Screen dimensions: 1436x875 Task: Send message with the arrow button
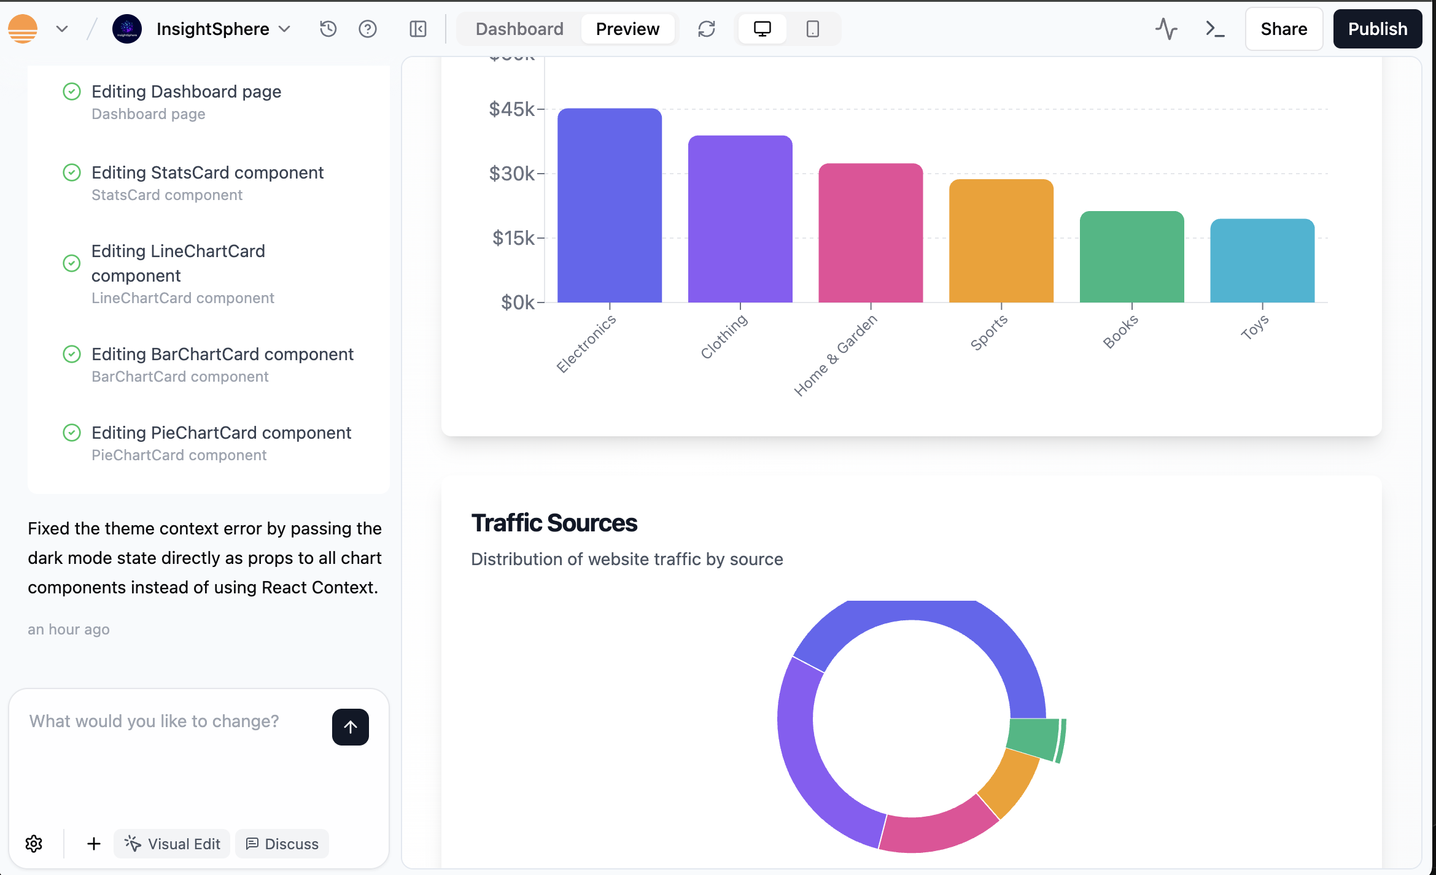[350, 727]
